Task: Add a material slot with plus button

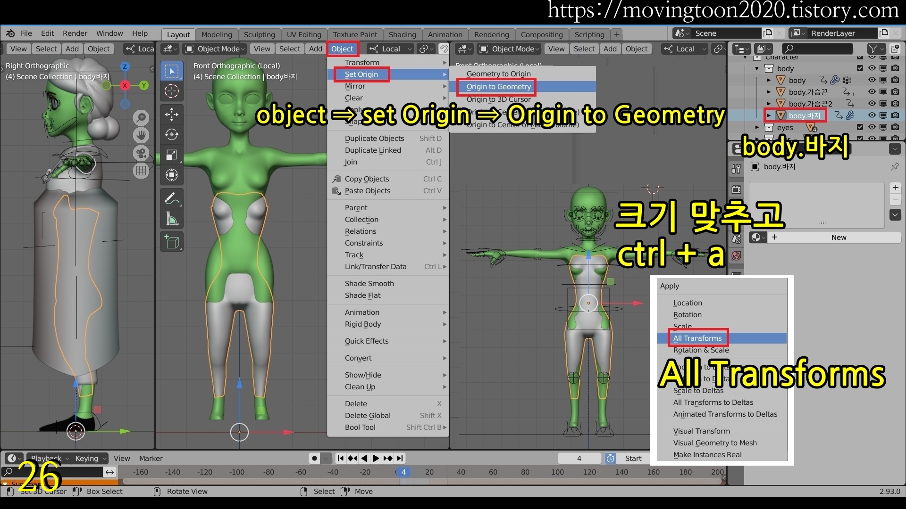Action: 895,188
